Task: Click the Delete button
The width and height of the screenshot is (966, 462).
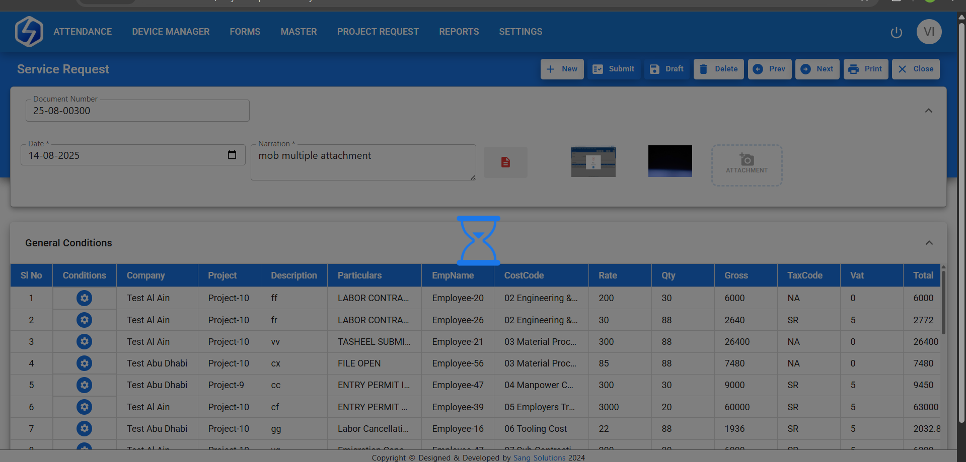Action: [x=718, y=69]
